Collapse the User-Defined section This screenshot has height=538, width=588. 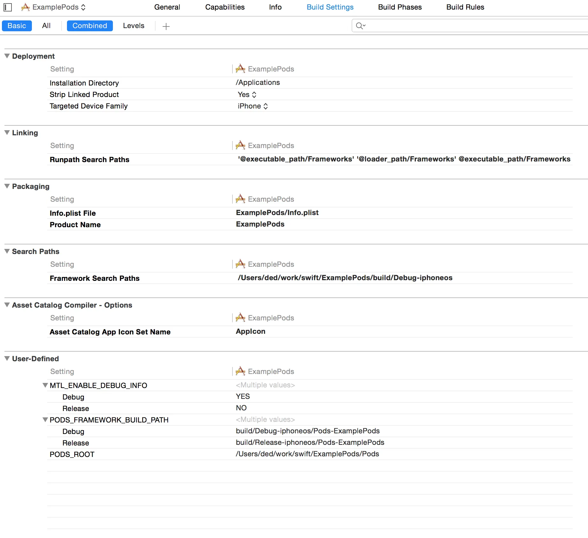coord(7,359)
